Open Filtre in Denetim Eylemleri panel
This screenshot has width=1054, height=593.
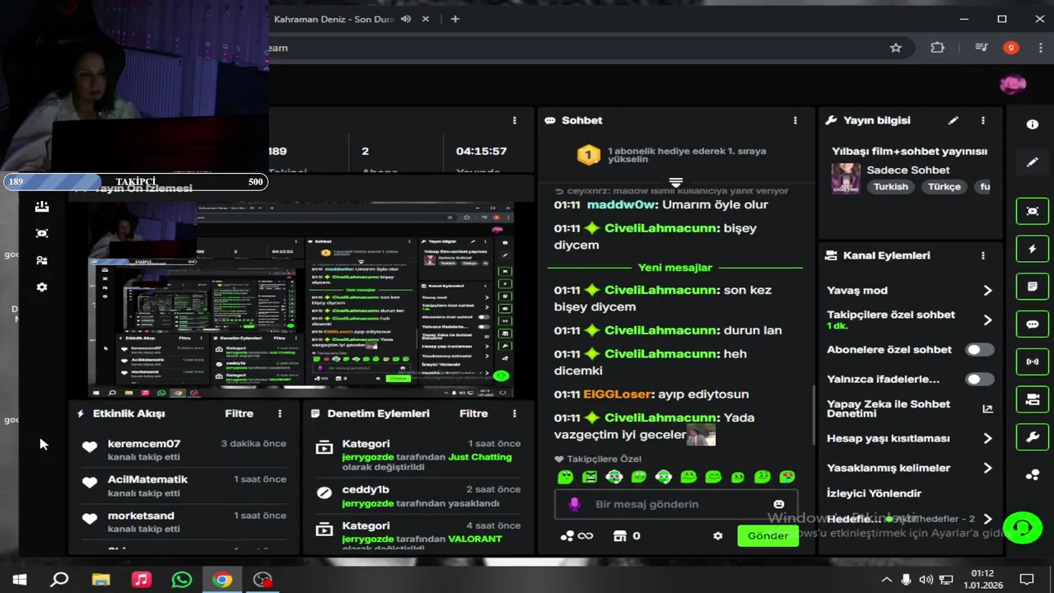(x=473, y=413)
